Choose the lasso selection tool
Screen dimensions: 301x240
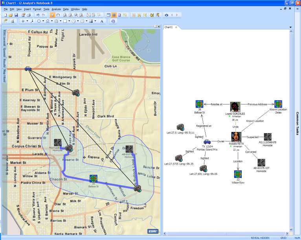coord(58,15)
